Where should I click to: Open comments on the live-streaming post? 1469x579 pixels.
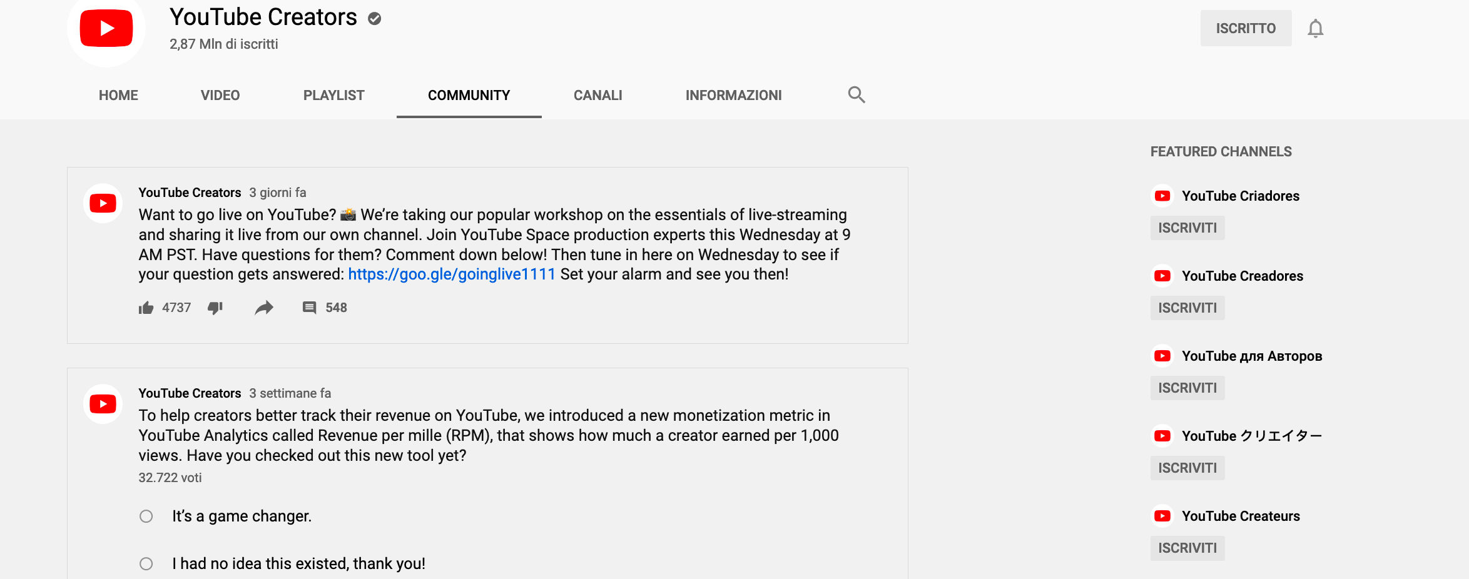point(309,308)
